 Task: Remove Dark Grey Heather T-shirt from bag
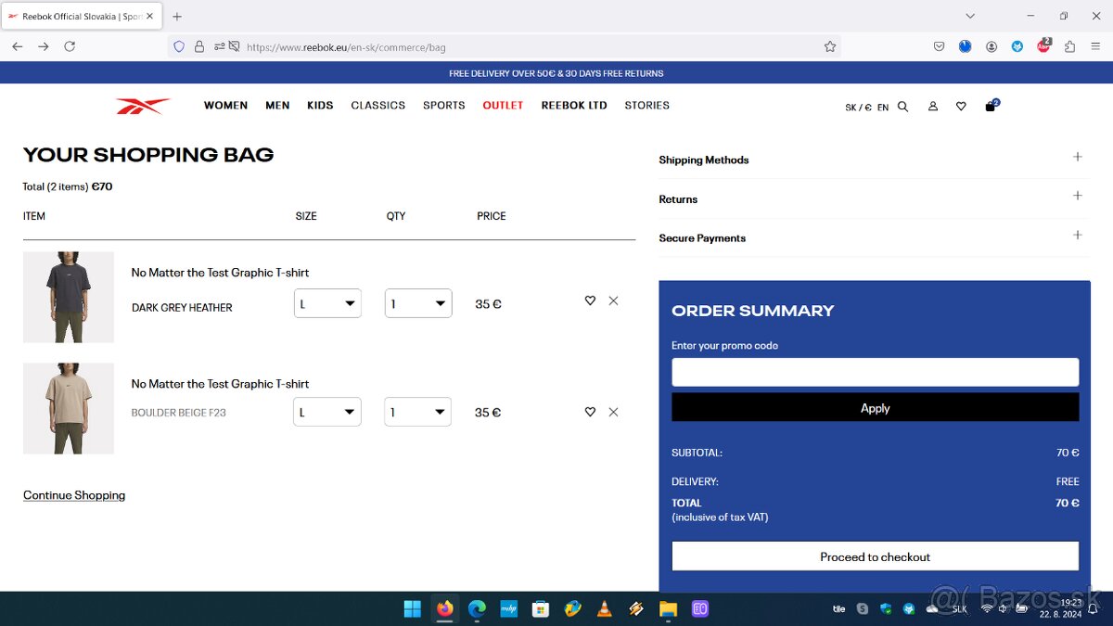(x=613, y=300)
